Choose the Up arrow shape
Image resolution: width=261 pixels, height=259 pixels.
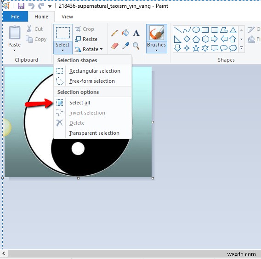coord(233,39)
